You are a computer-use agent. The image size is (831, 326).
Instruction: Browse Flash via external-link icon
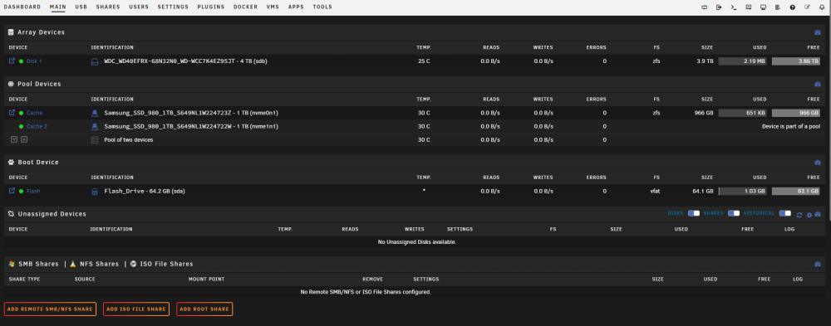12,191
